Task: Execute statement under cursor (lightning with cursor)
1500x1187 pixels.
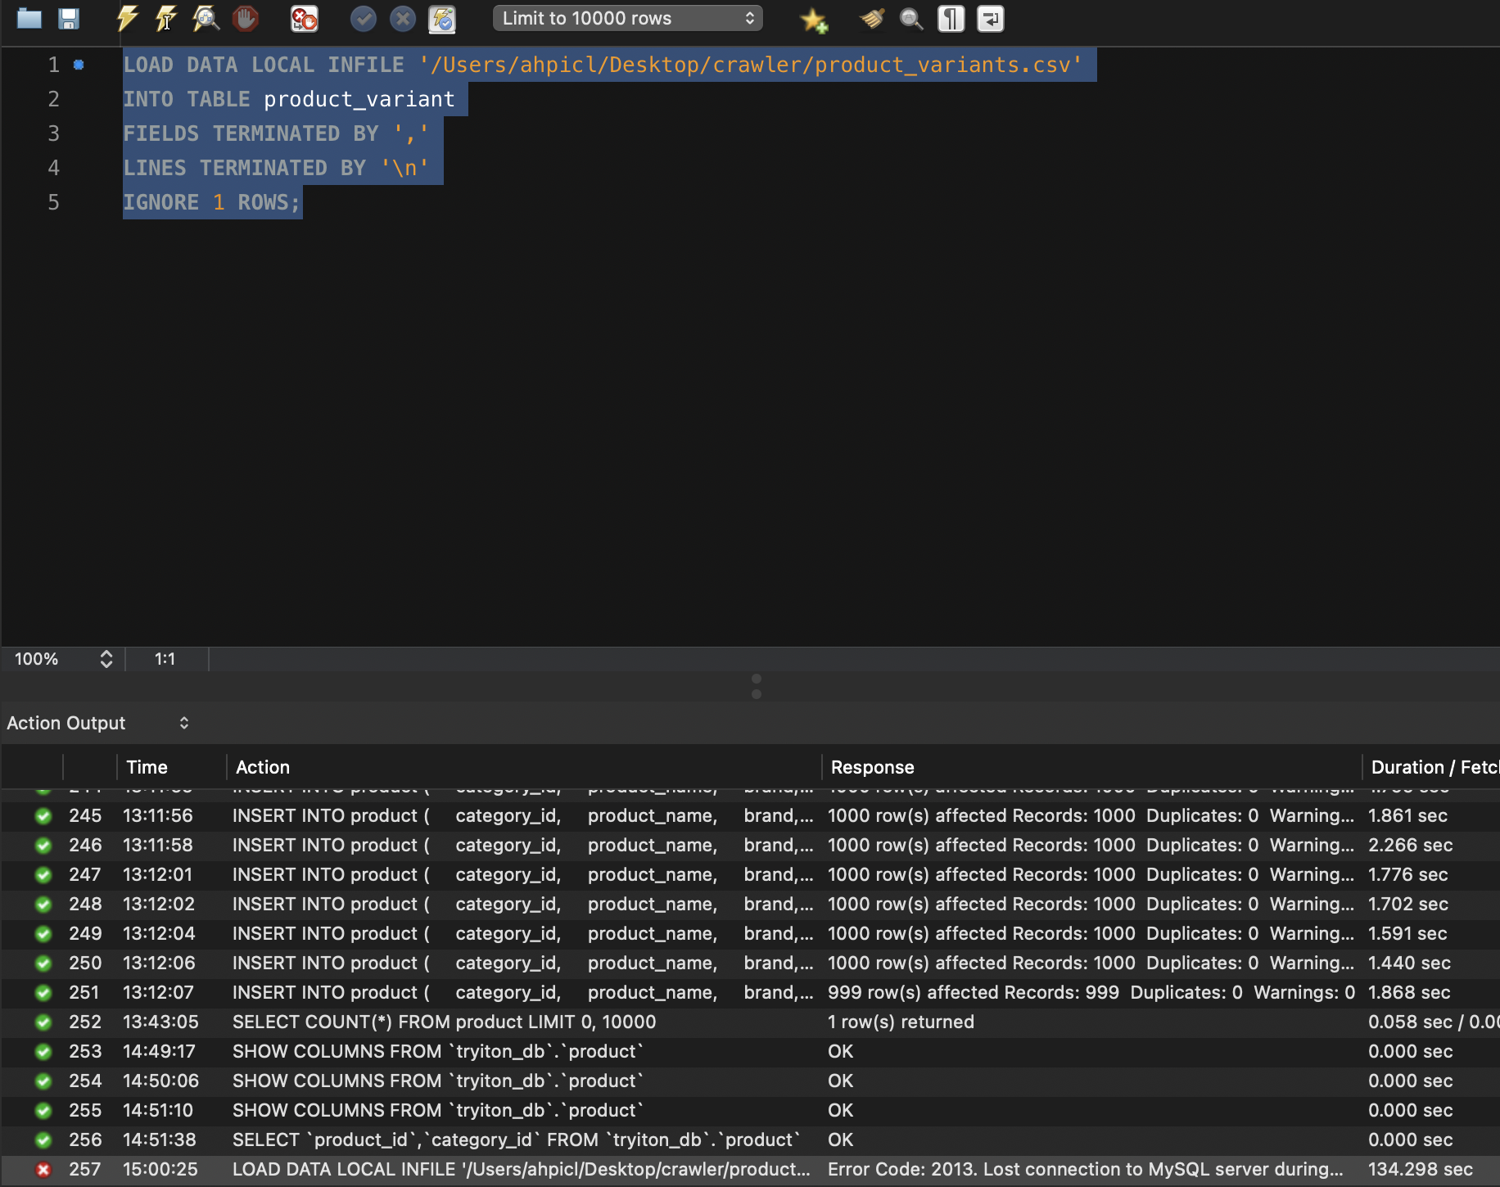Action: tap(166, 18)
